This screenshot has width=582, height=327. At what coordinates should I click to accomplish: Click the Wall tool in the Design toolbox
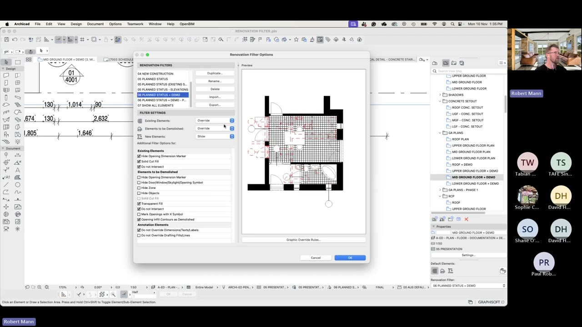tap(6, 75)
